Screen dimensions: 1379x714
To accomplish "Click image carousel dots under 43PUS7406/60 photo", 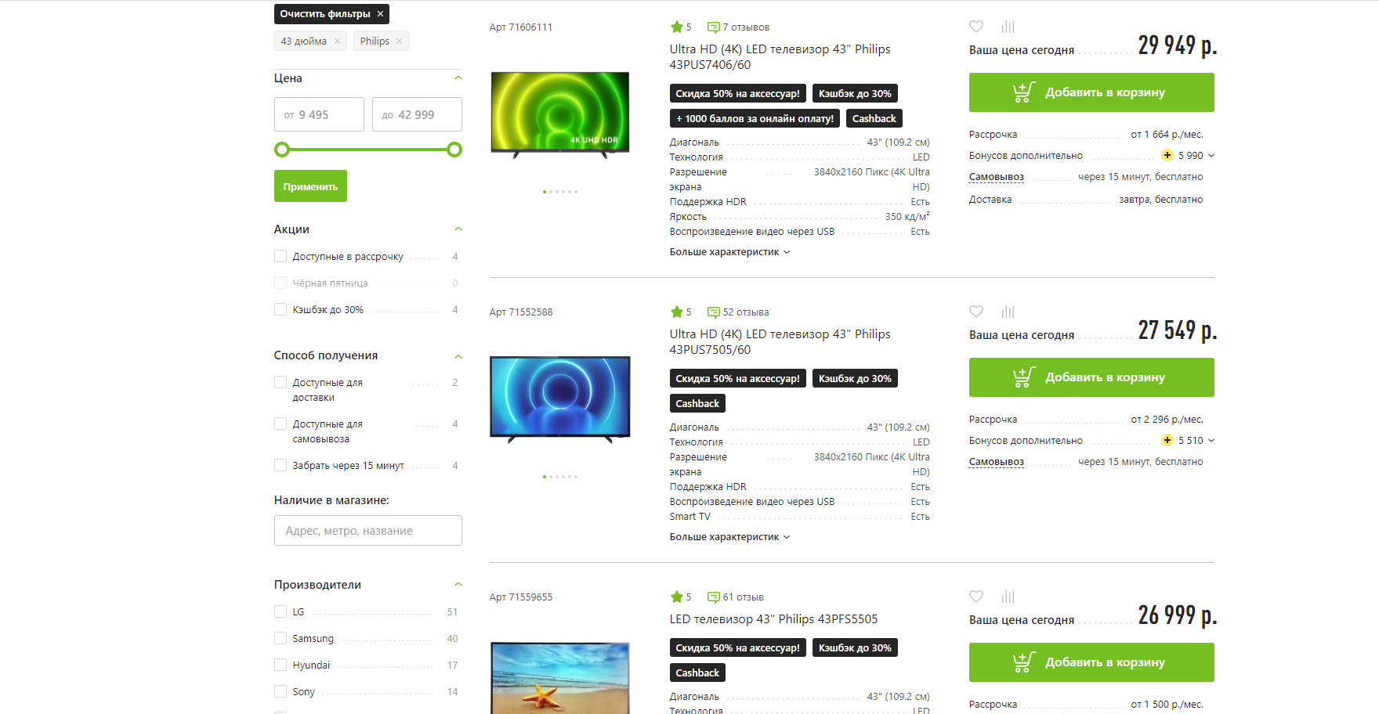I will [x=560, y=192].
